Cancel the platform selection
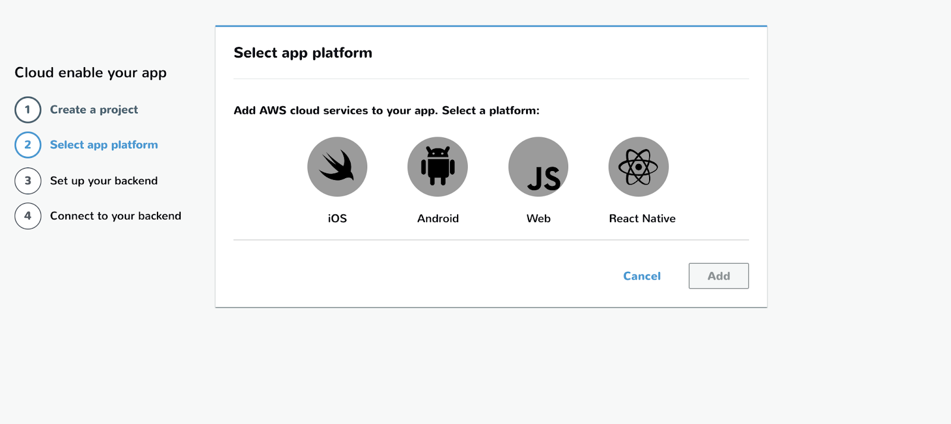Viewport: 951px width, 424px height. [x=642, y=276]
